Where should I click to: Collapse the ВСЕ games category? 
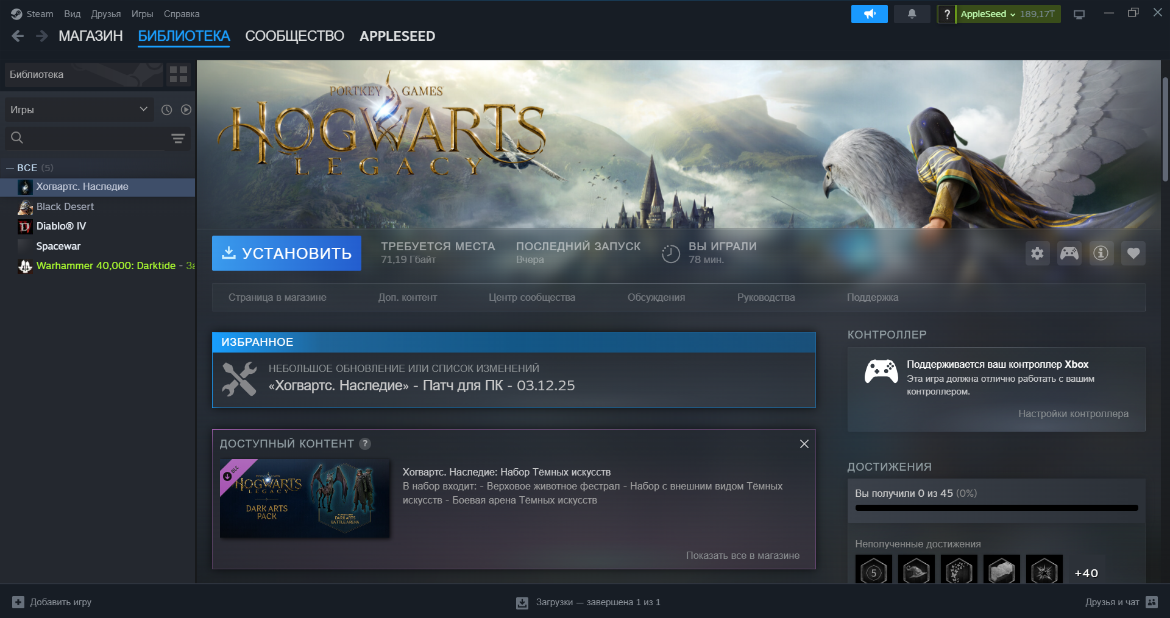tap(10, 168)
